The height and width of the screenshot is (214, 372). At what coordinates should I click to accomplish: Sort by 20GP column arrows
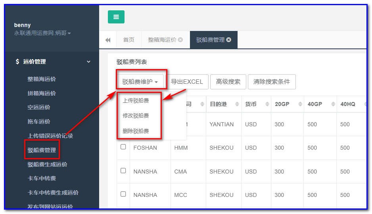click(300, 104)
